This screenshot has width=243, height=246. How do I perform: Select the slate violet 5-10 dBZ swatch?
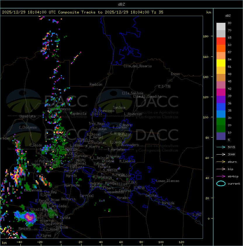[x=221, y=136]
